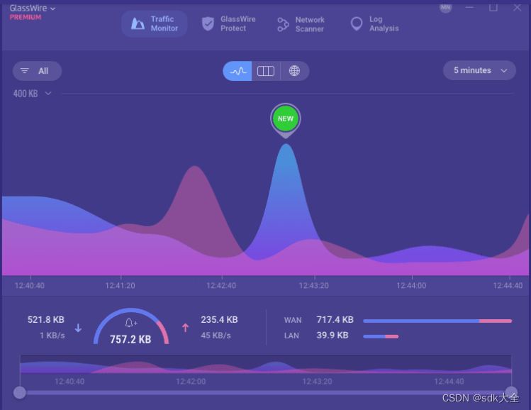Click the 12:41:20 time axis label

click(x=120, y=286)
